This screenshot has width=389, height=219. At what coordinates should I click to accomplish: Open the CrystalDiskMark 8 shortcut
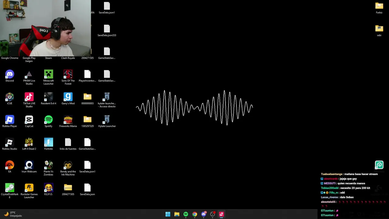click(10, 191)
